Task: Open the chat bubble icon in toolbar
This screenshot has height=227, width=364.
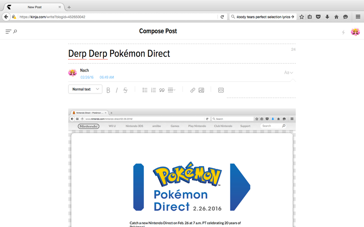Action: (x=345, y=17)
